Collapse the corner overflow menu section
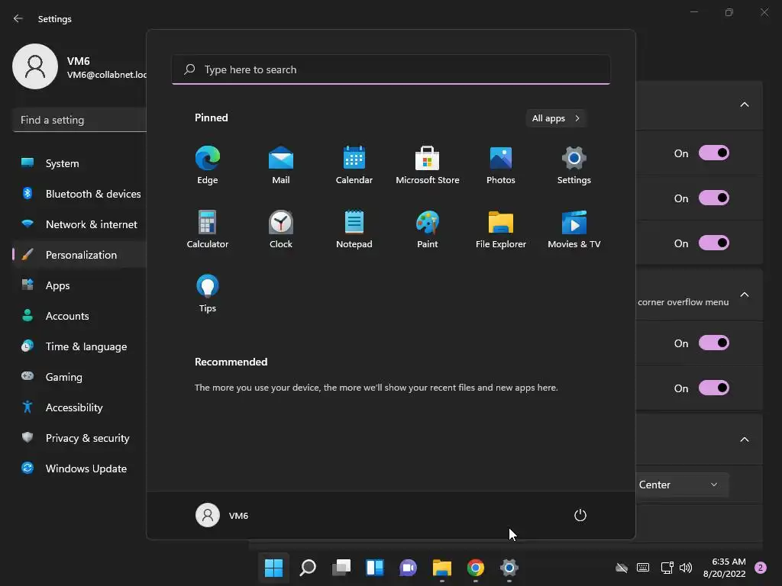The height and width of the screenshot is (586, 782). [744, 295]
